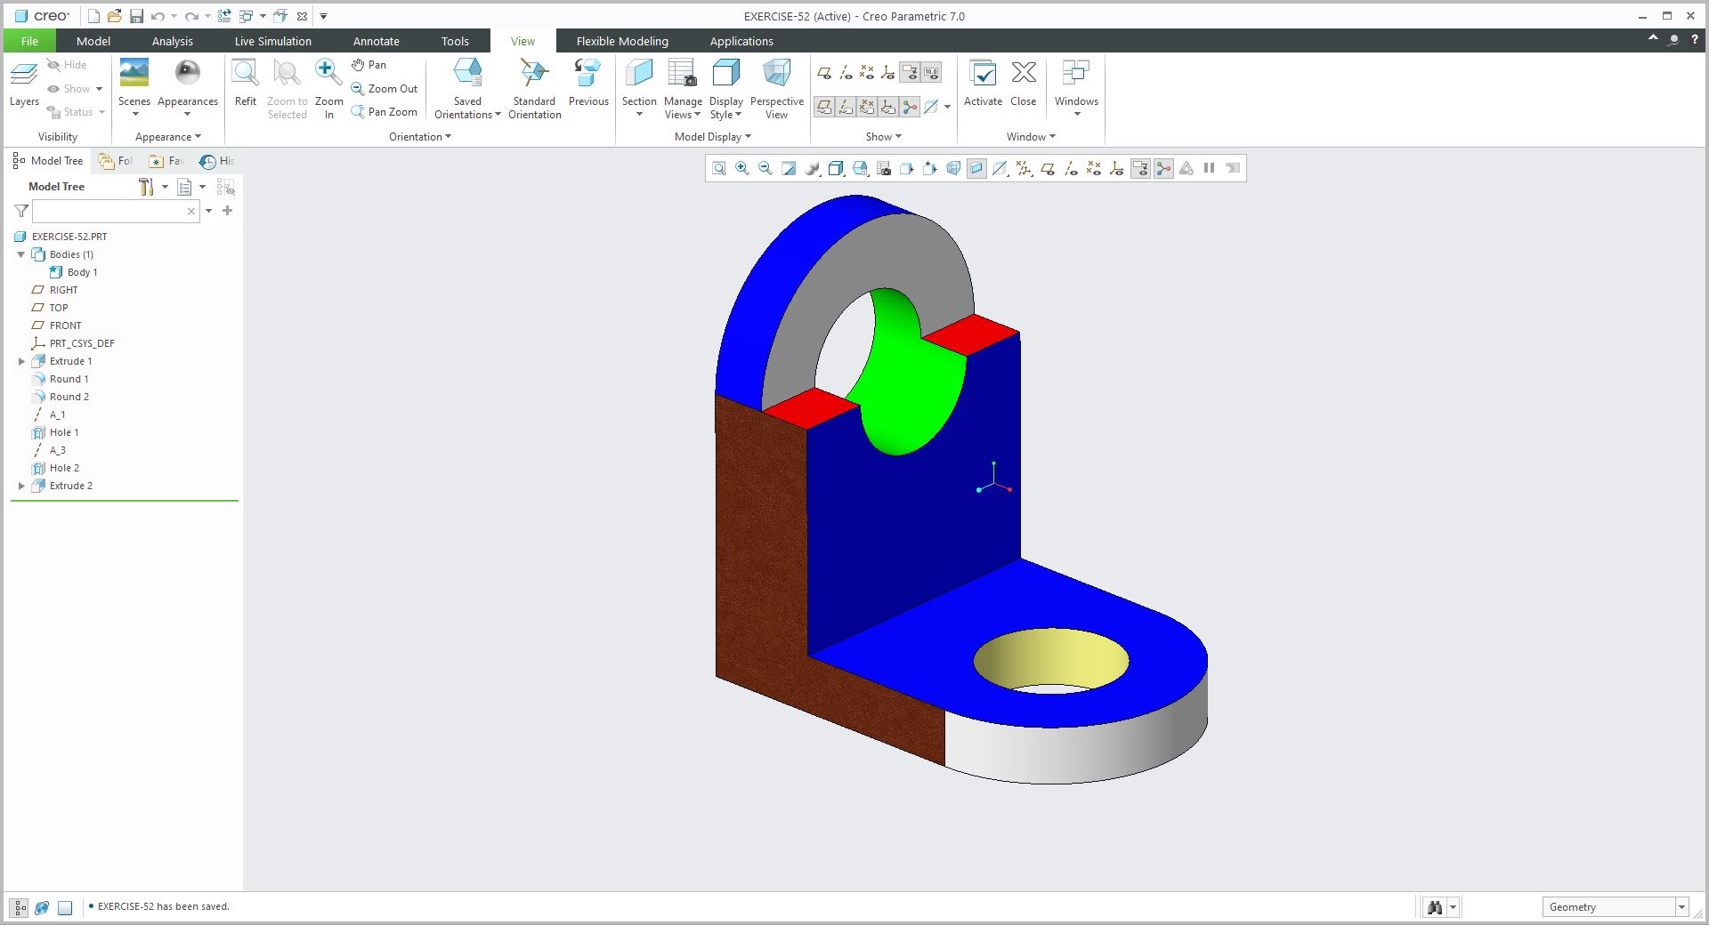Turn on Perspective View

tap(777, 88)
